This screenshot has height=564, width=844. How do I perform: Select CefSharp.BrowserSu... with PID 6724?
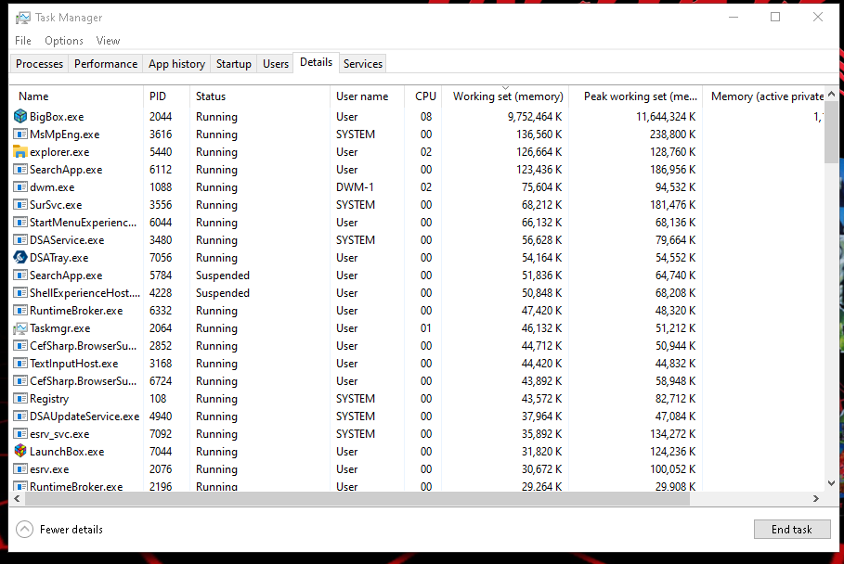click(83, 381)
